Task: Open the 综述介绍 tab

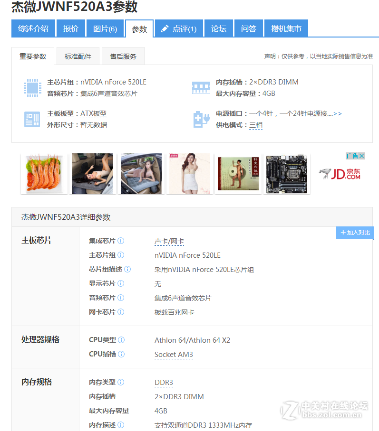Action: 33,28
